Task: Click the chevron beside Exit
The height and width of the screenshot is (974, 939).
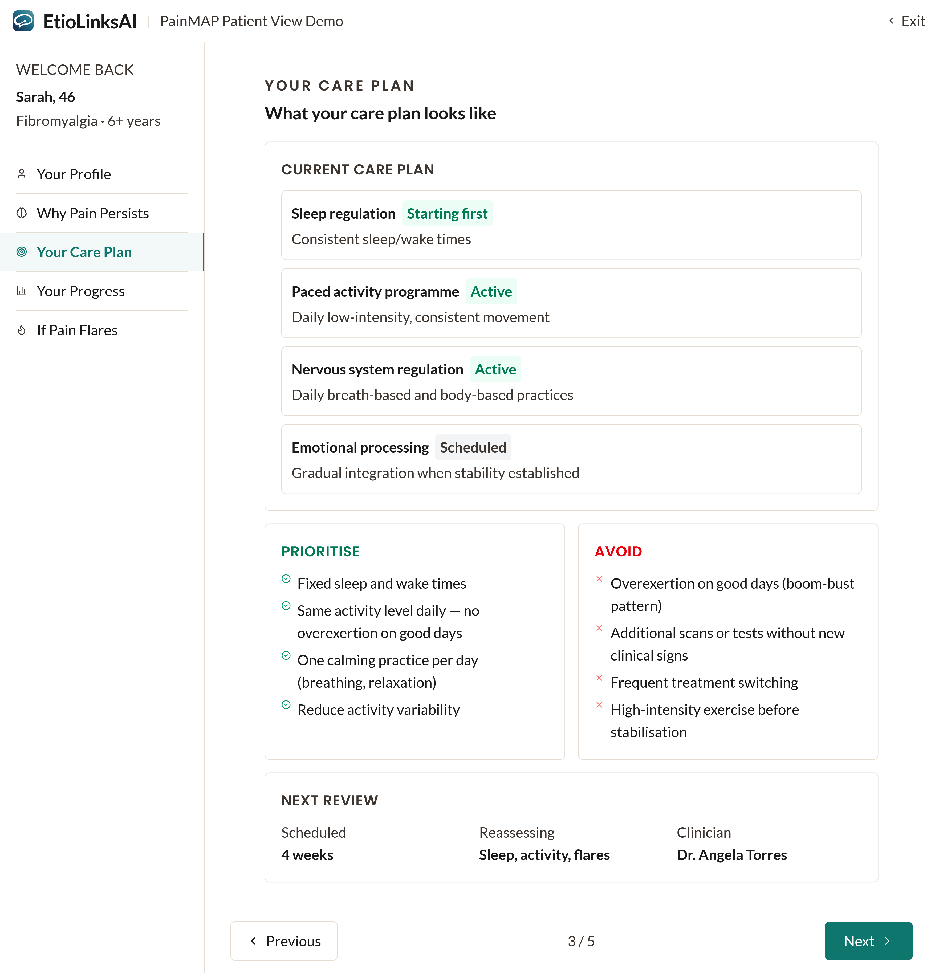Action: pyautogui.click(x=891, y=21)
